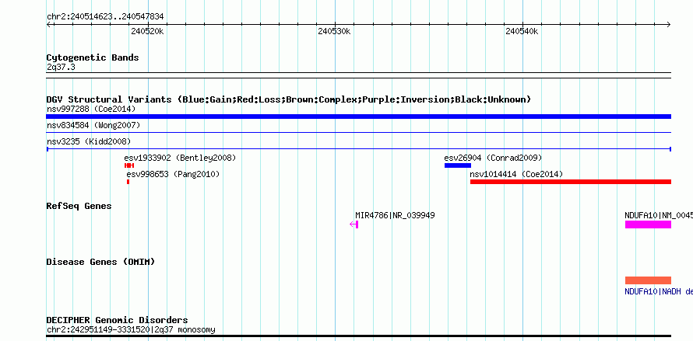Viewport: 693px width, 341px height.
Task: Click the Disease Genes (OMIM) track title
Action: (x=100, y=262)
